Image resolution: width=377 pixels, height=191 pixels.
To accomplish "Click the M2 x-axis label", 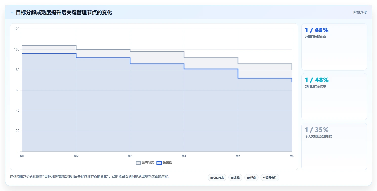I will [76, 156].
